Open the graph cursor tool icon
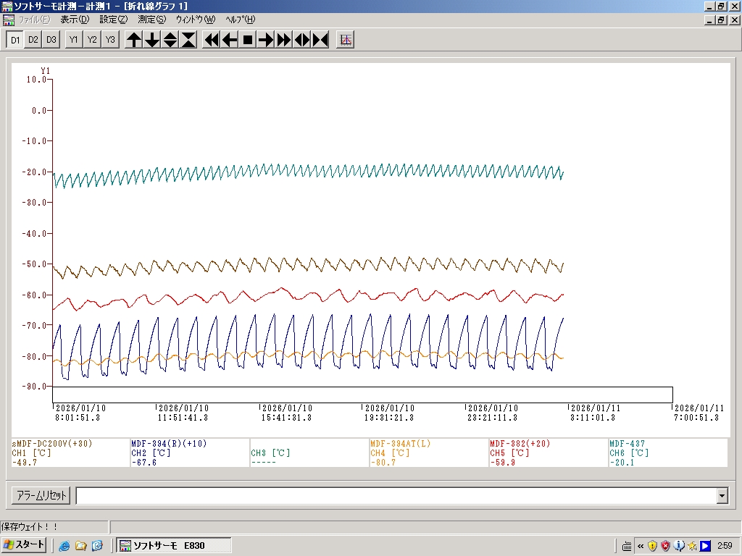The height and width of the screenshot is (556, 742). [346, 40]
